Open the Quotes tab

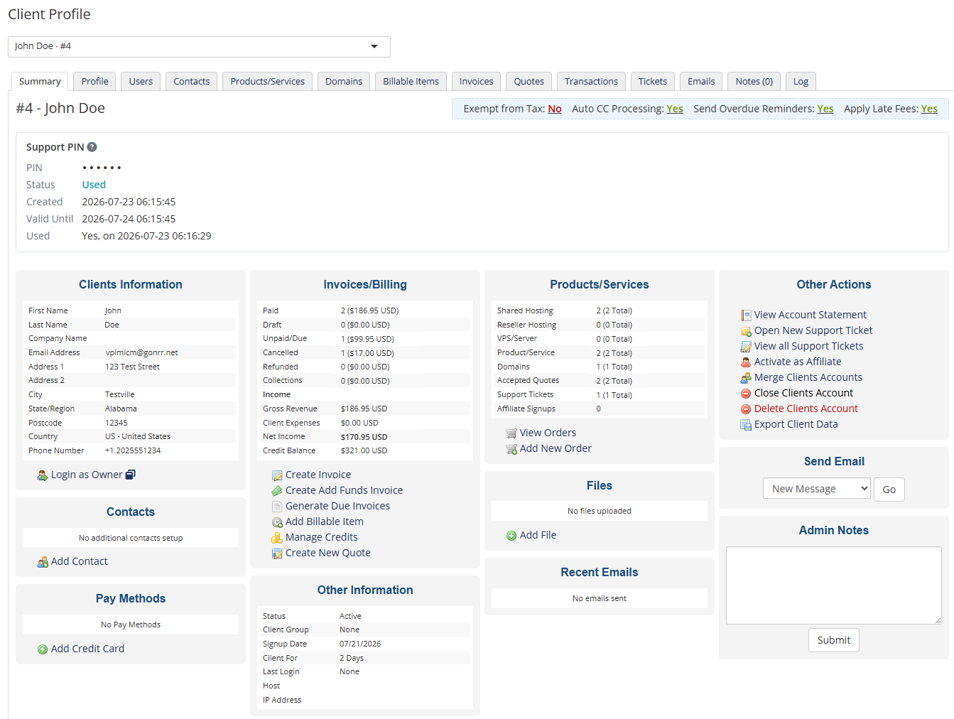(529, 82)
